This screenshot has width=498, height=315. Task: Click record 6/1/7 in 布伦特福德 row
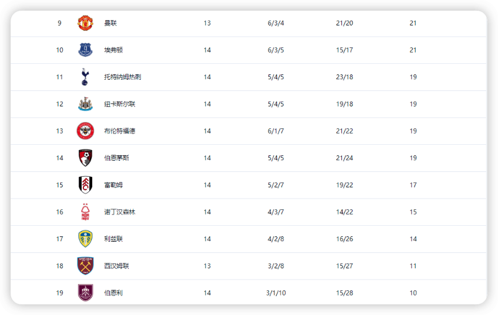[276, 131]
